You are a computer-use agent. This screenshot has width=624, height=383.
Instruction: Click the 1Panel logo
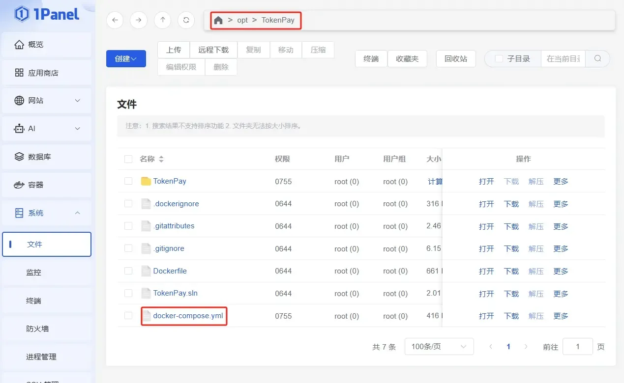[47, 14]
